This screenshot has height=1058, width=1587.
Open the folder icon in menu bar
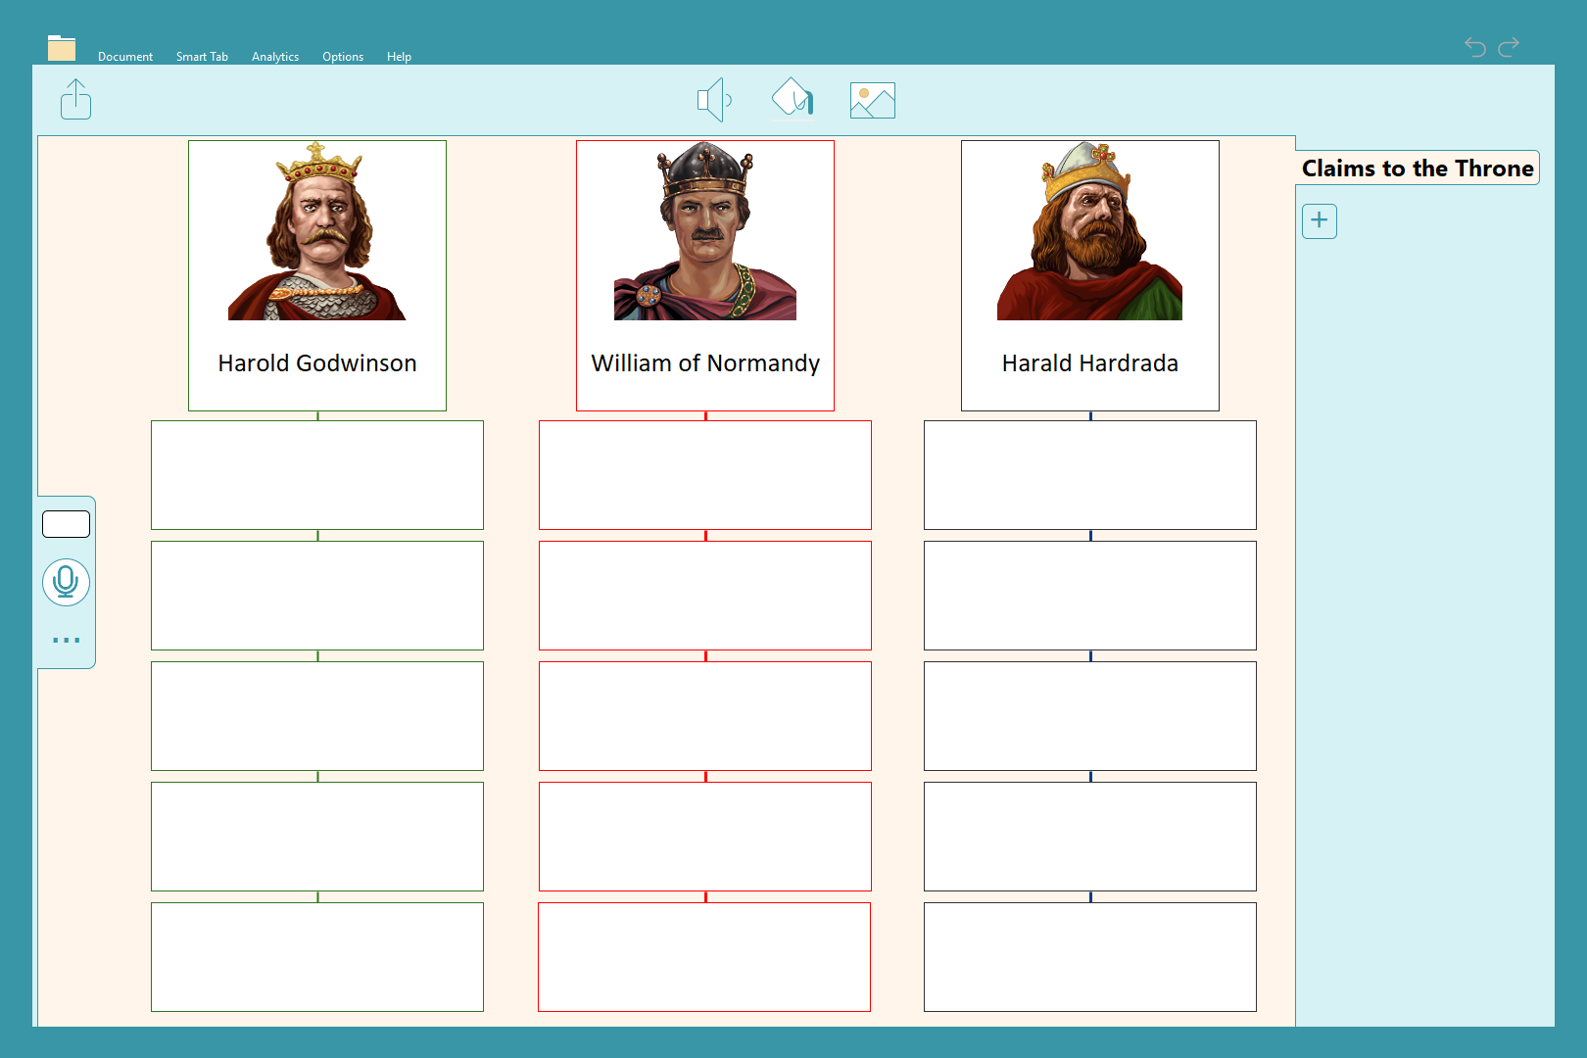[x=62, y=48]
